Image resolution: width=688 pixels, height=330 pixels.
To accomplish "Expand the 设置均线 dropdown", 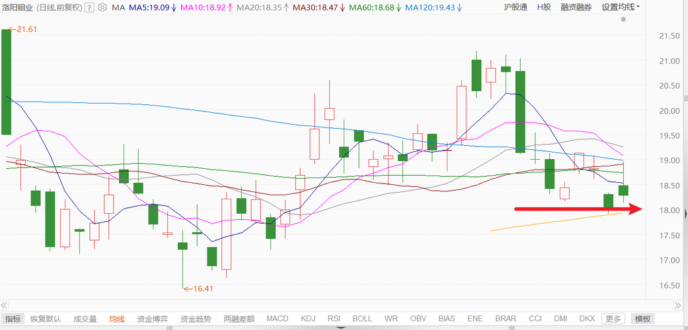I will point(621,7).
